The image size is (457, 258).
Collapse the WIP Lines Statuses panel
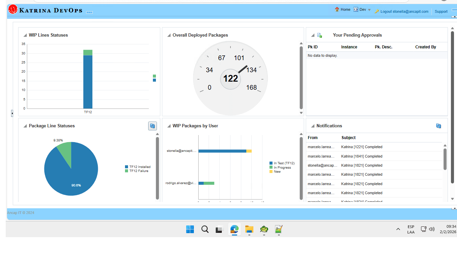click(24, 35)
